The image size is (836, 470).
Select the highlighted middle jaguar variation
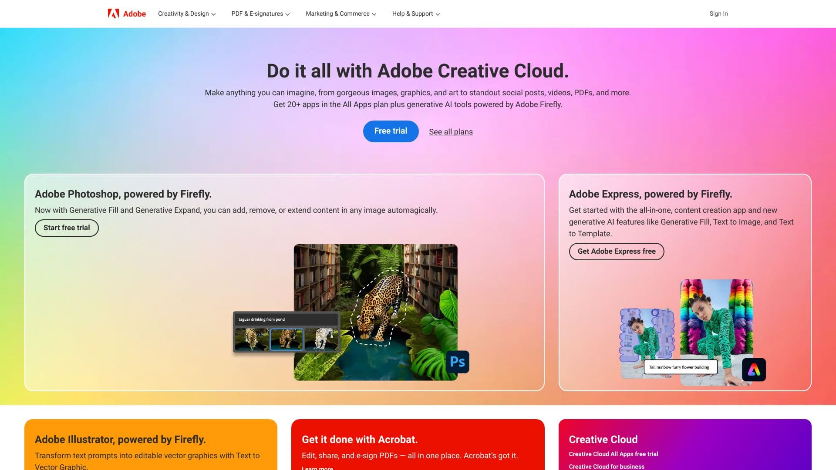[x=287, y=340]
